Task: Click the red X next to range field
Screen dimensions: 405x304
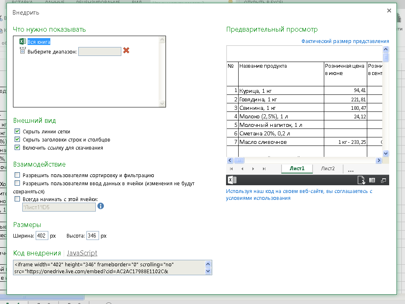Action: pos(126,51)
